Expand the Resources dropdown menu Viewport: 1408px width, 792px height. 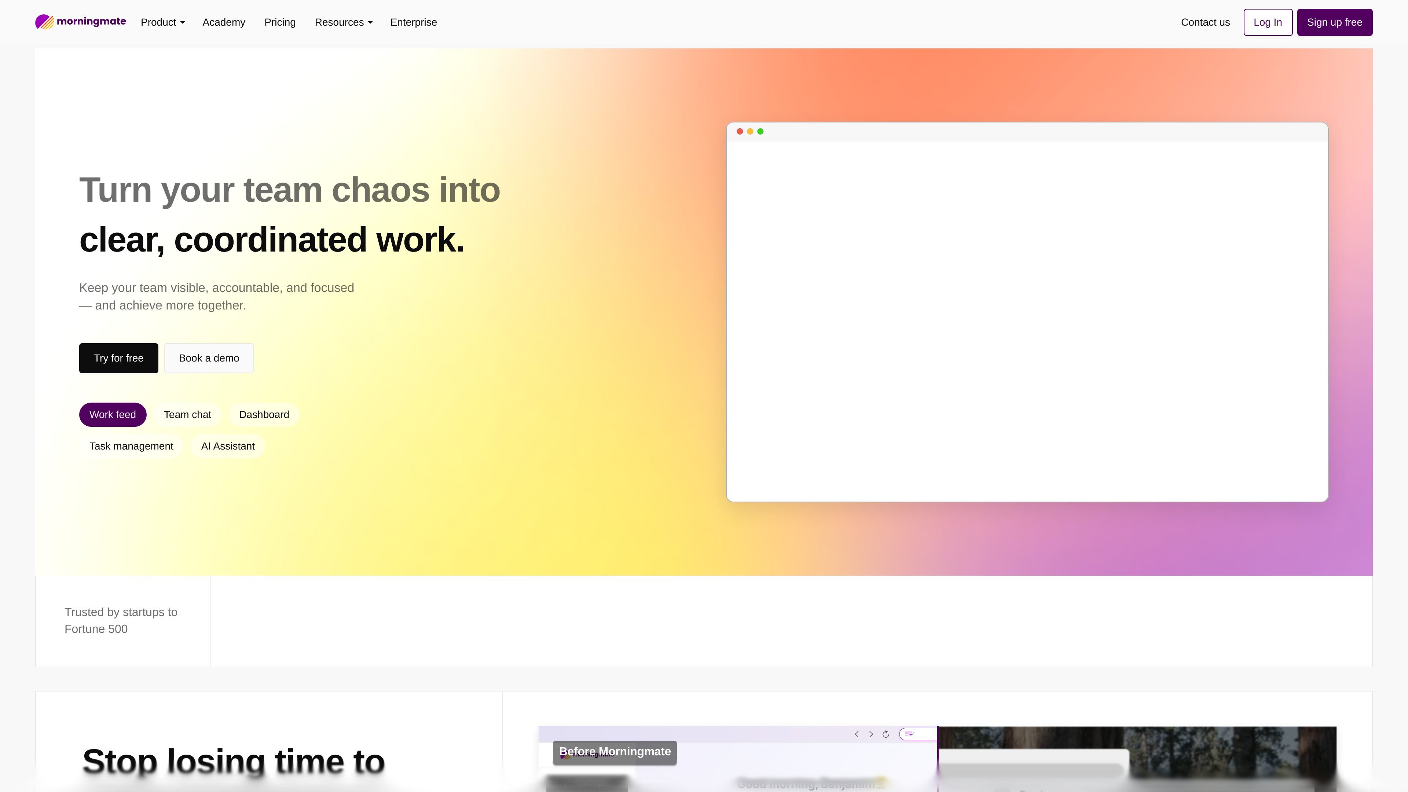[x=344, y=22]
